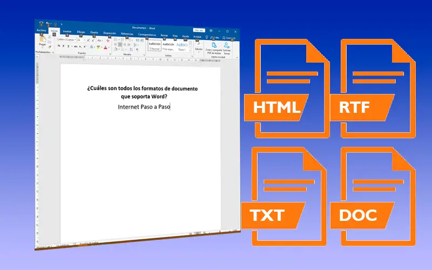Open the Edición search dropdown
This screenshot has height=270, width=432.
click(199, 48)
